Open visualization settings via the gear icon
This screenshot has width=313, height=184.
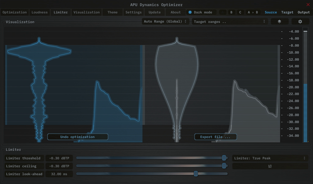pos(300,21)
